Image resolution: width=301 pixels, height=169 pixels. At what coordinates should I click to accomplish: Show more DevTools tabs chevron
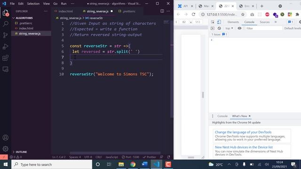click(x=276, y=22)
